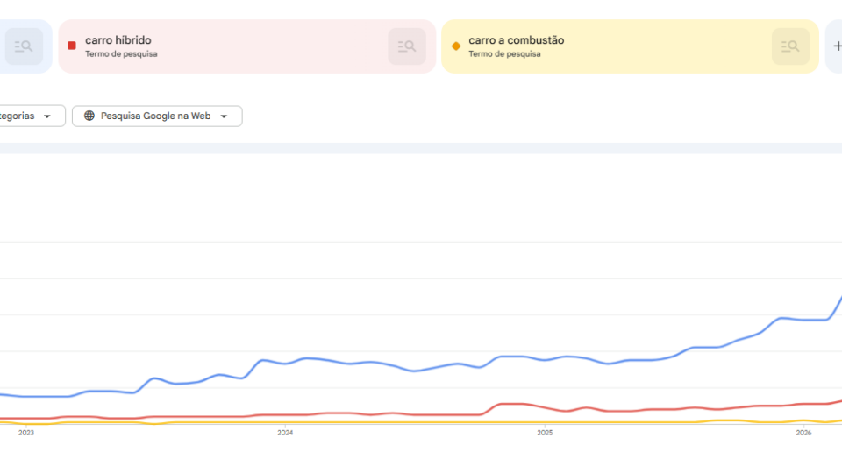Open the Pesquisa Google na Web dropdown
The height and width of the screenshot is (473, 842).
pos(157,116)
